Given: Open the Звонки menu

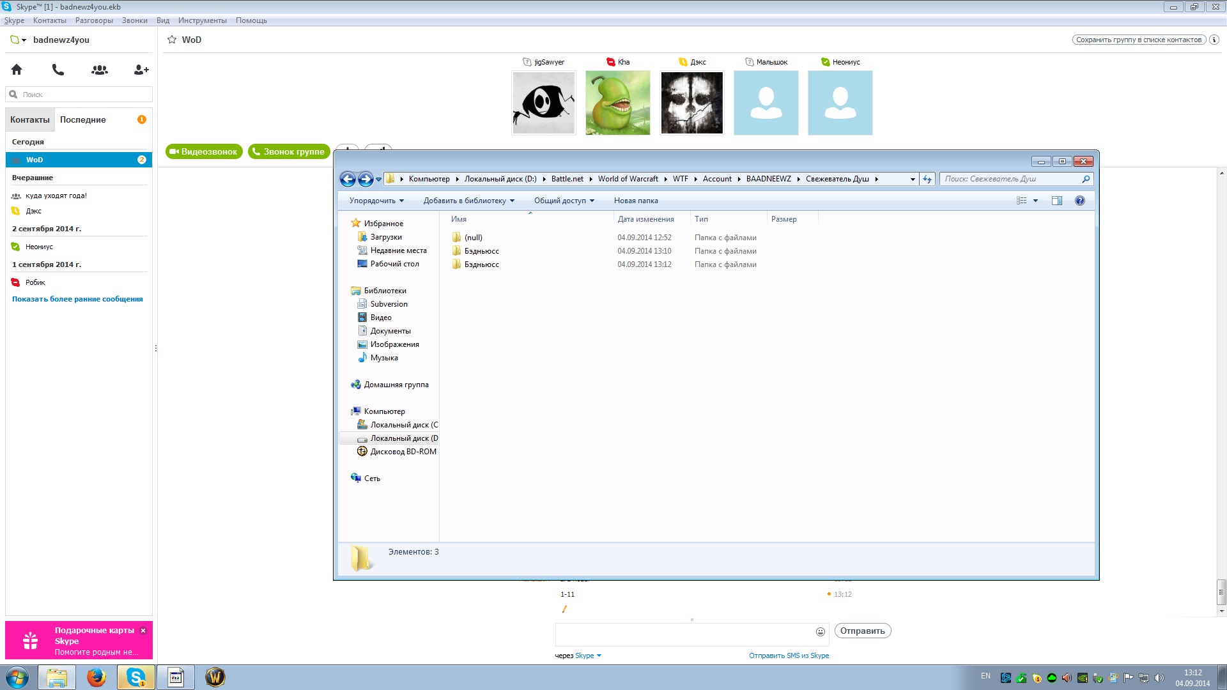Looking at the screenshot, I should (135, 20).
